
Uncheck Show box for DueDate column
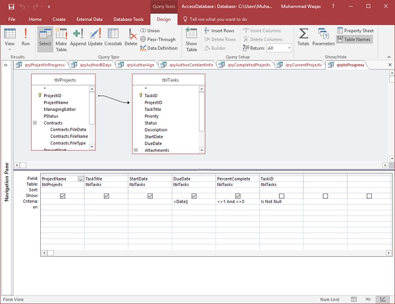194,196
